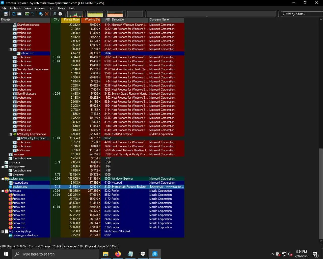The width and height of the screenshot is (323, 259).
Task: Collapse the winlogon.exe tree node
Action: pos(3,167)
